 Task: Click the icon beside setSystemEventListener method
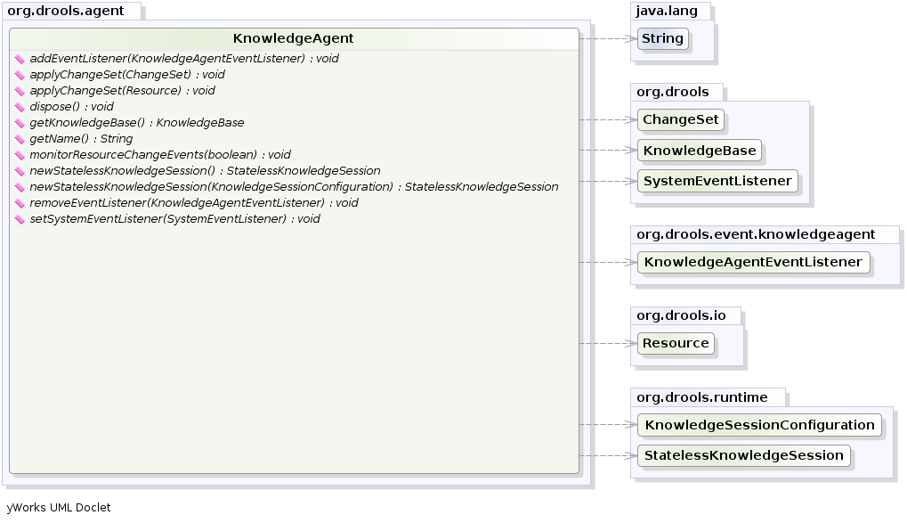point(20,219)
